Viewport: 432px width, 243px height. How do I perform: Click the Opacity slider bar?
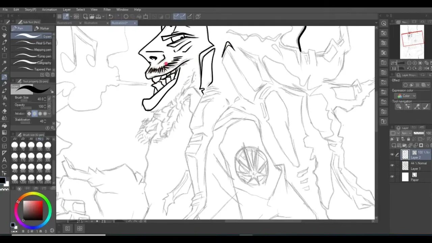coord(25,108)
